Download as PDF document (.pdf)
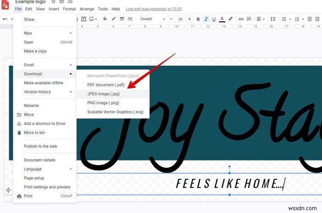The image size is (322, 213). 113,85
